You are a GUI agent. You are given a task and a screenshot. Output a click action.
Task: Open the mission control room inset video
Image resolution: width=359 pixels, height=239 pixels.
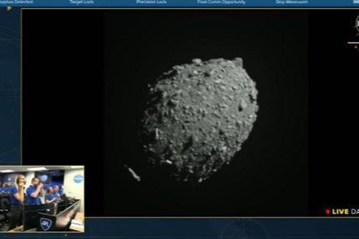click(42, 199)
